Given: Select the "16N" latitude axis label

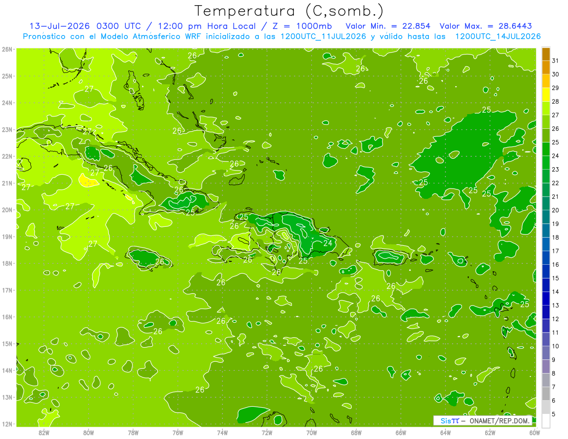Looking at the screenshot, I should coord(7,317).
